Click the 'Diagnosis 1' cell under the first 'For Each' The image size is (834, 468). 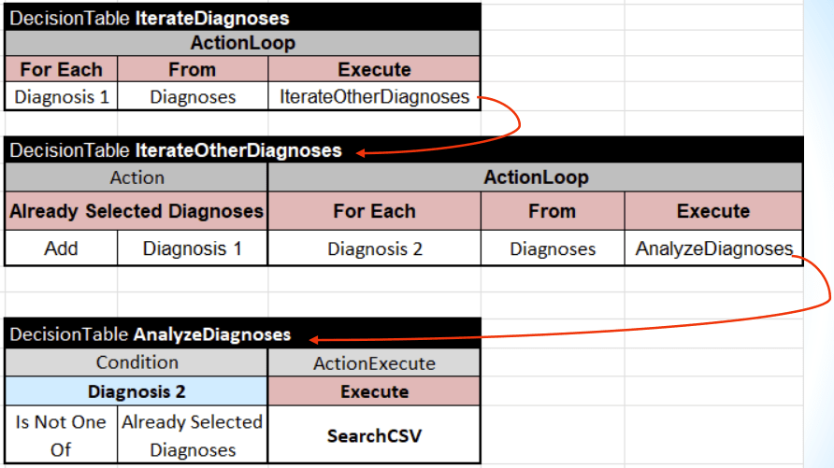[61, 96]
